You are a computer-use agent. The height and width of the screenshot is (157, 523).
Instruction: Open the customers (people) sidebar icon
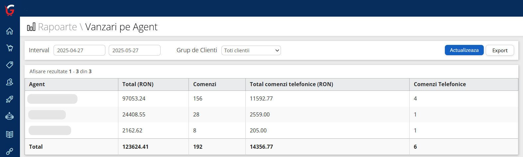(x=10, y=82)
